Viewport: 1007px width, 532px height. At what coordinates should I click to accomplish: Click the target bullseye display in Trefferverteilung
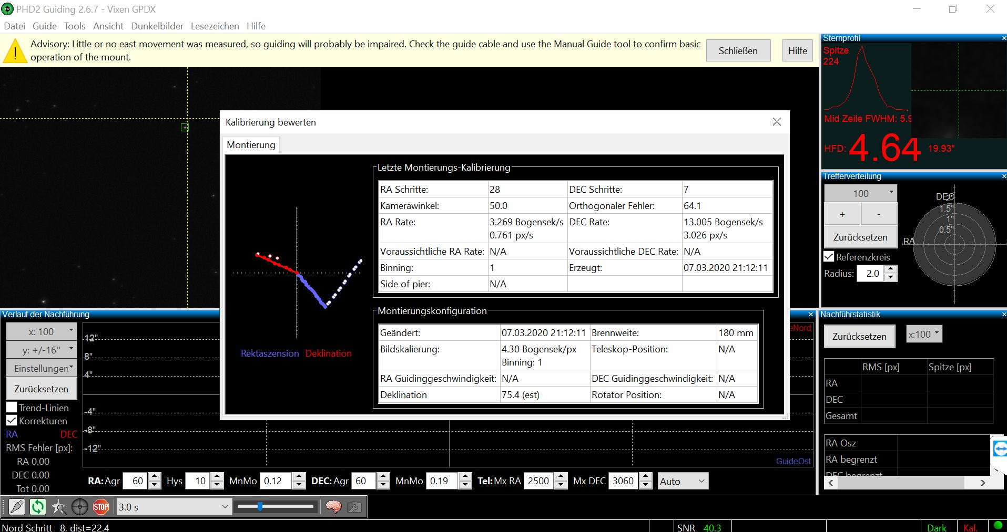[x=954, y=244]
